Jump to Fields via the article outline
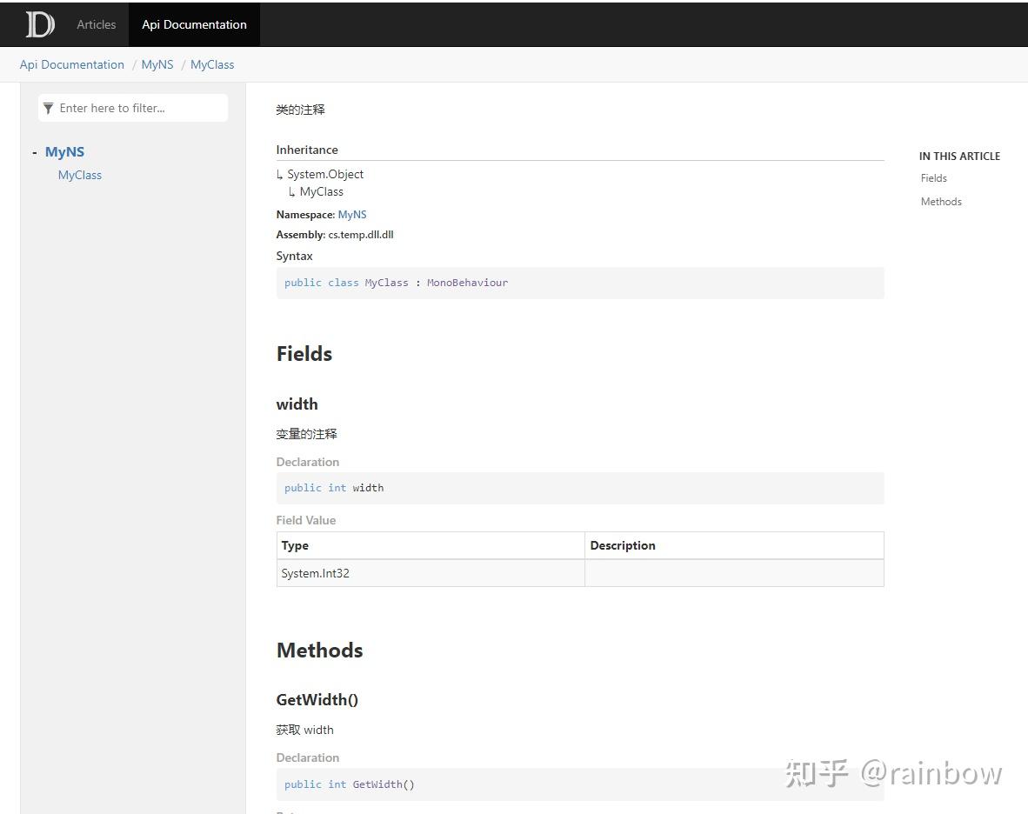1028x814 pixels. [933, 178]
